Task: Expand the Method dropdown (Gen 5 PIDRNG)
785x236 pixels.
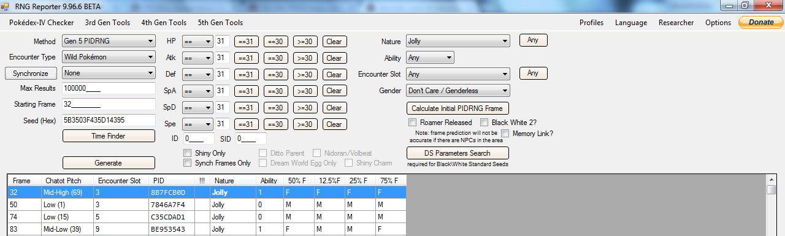Action: 109,42
